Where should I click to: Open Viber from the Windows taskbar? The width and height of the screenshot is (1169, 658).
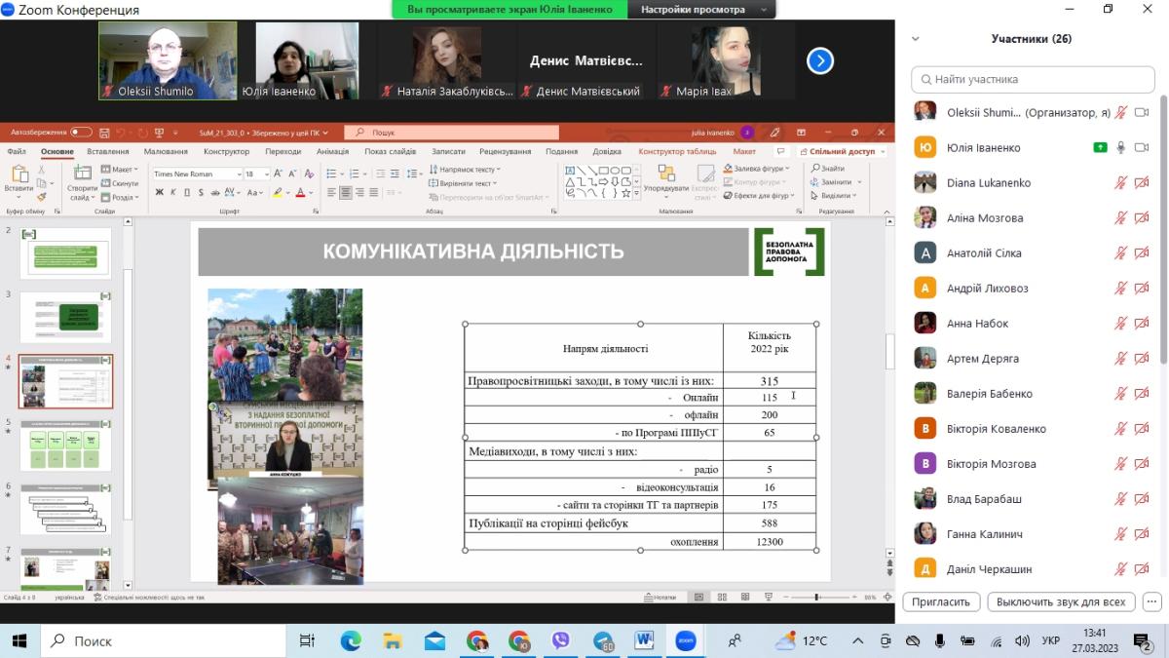(x=560, y=640)
